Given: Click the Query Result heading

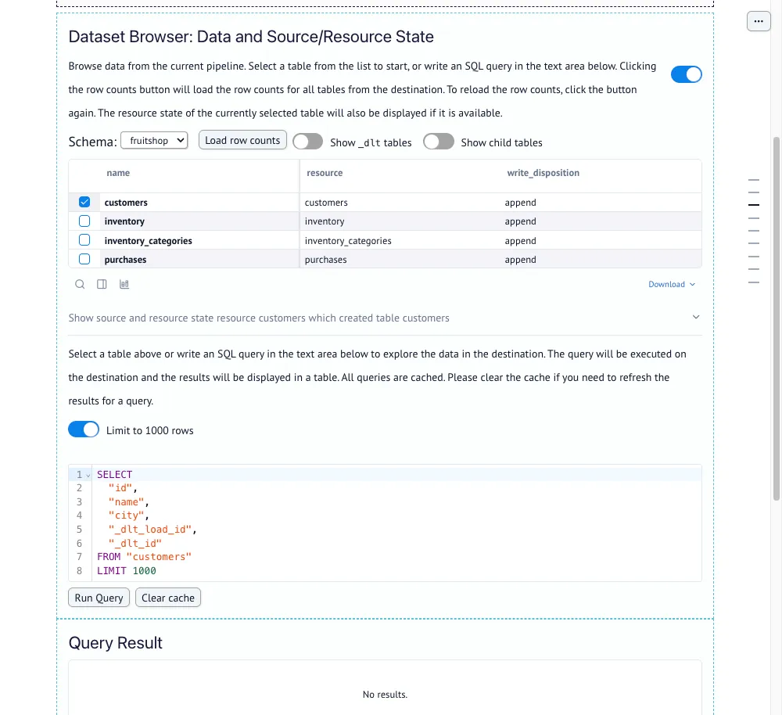Looking at the screenshot, I should [115, 643].
